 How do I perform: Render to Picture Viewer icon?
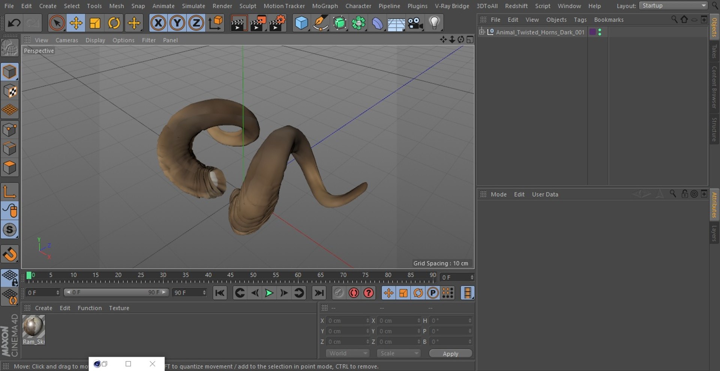(x=258, y=23)
